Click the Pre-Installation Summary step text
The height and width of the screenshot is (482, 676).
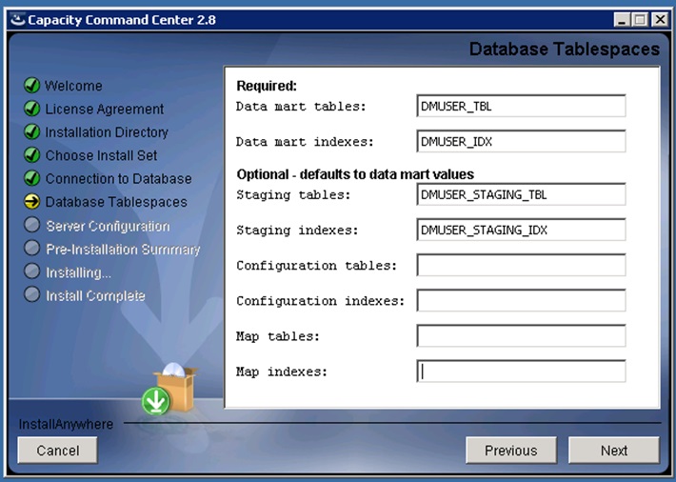124,250
